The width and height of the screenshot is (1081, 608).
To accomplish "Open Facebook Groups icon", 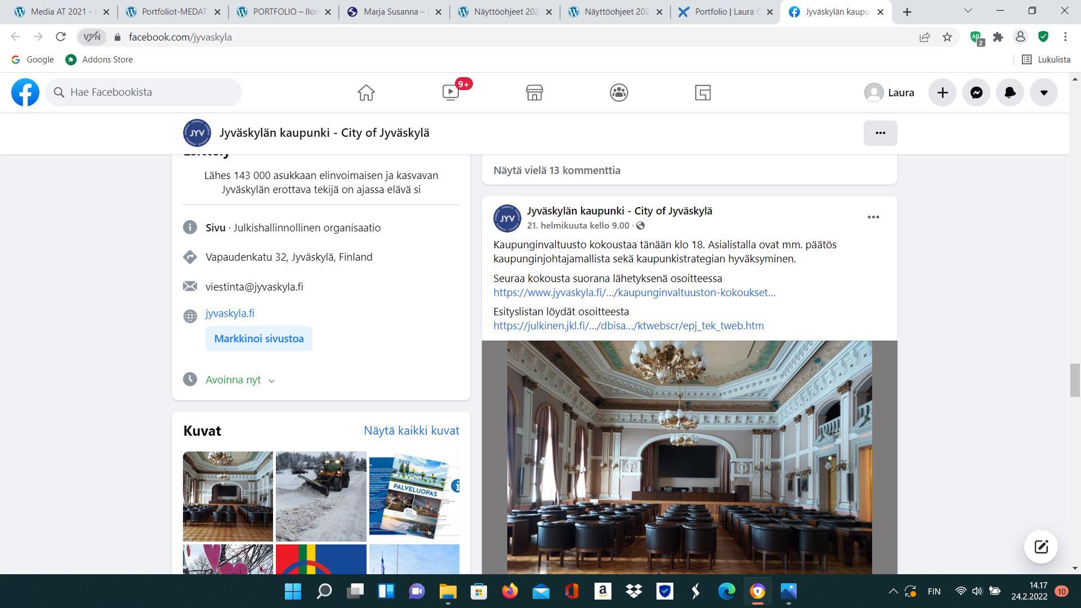I will [619, 92].
